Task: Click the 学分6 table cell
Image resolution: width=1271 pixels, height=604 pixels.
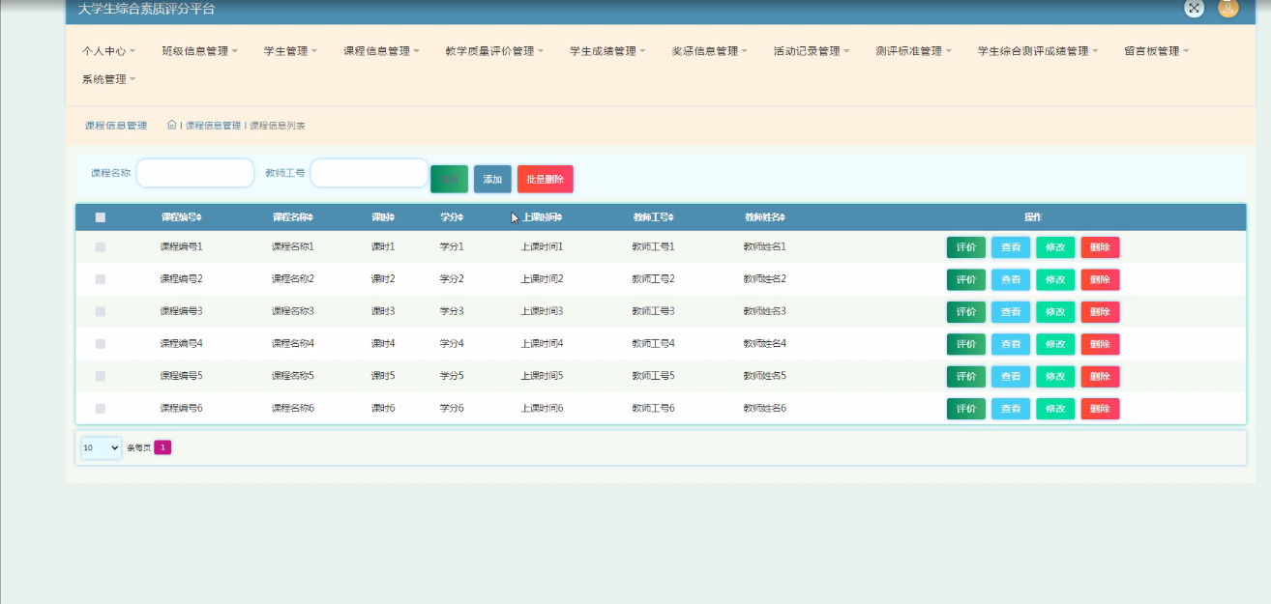Action: coord(452,409)
